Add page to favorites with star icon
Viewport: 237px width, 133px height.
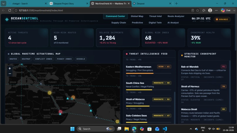[198, 10]
